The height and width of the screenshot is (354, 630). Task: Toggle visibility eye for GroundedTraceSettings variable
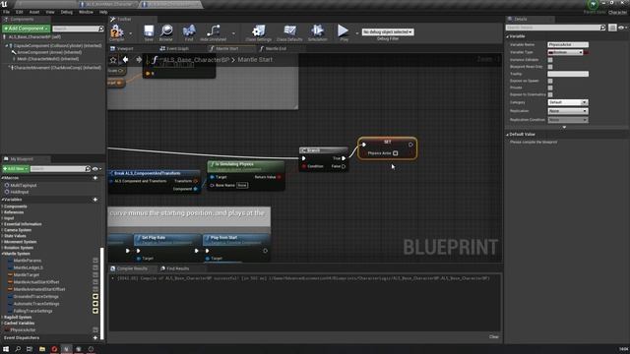[95, 297]
